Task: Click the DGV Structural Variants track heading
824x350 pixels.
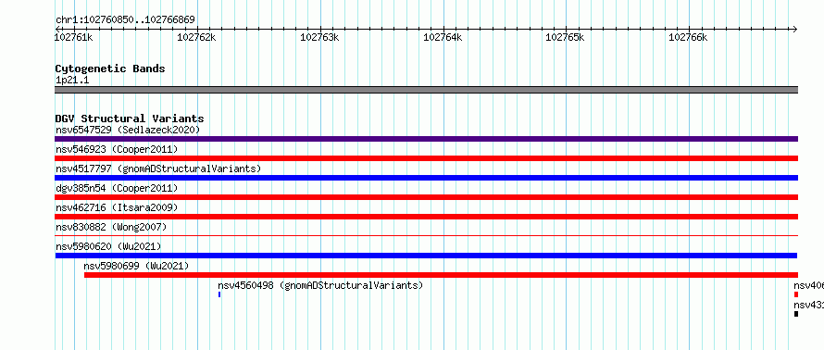Action: pos(130,119)
